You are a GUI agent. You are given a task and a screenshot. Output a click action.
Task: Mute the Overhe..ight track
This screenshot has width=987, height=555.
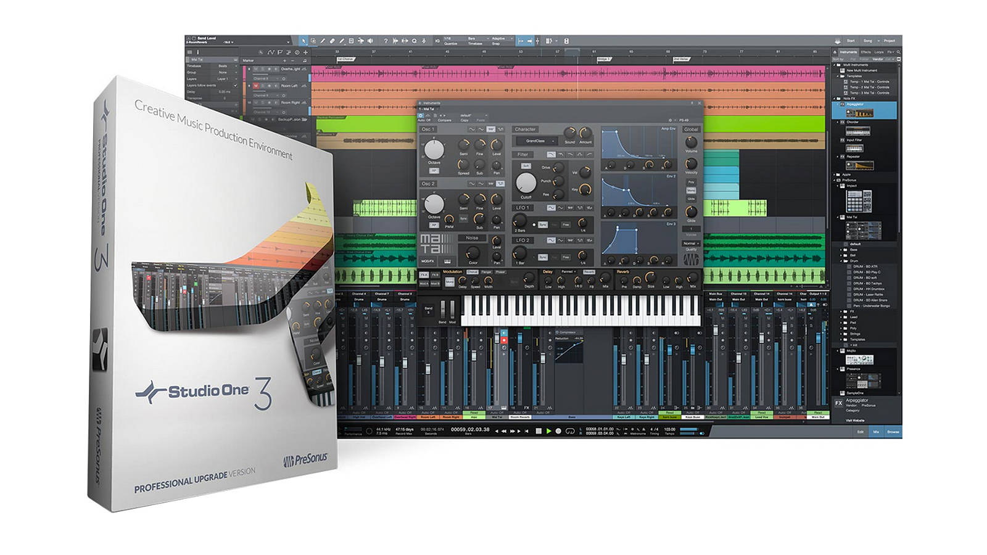tap(256, 69)
